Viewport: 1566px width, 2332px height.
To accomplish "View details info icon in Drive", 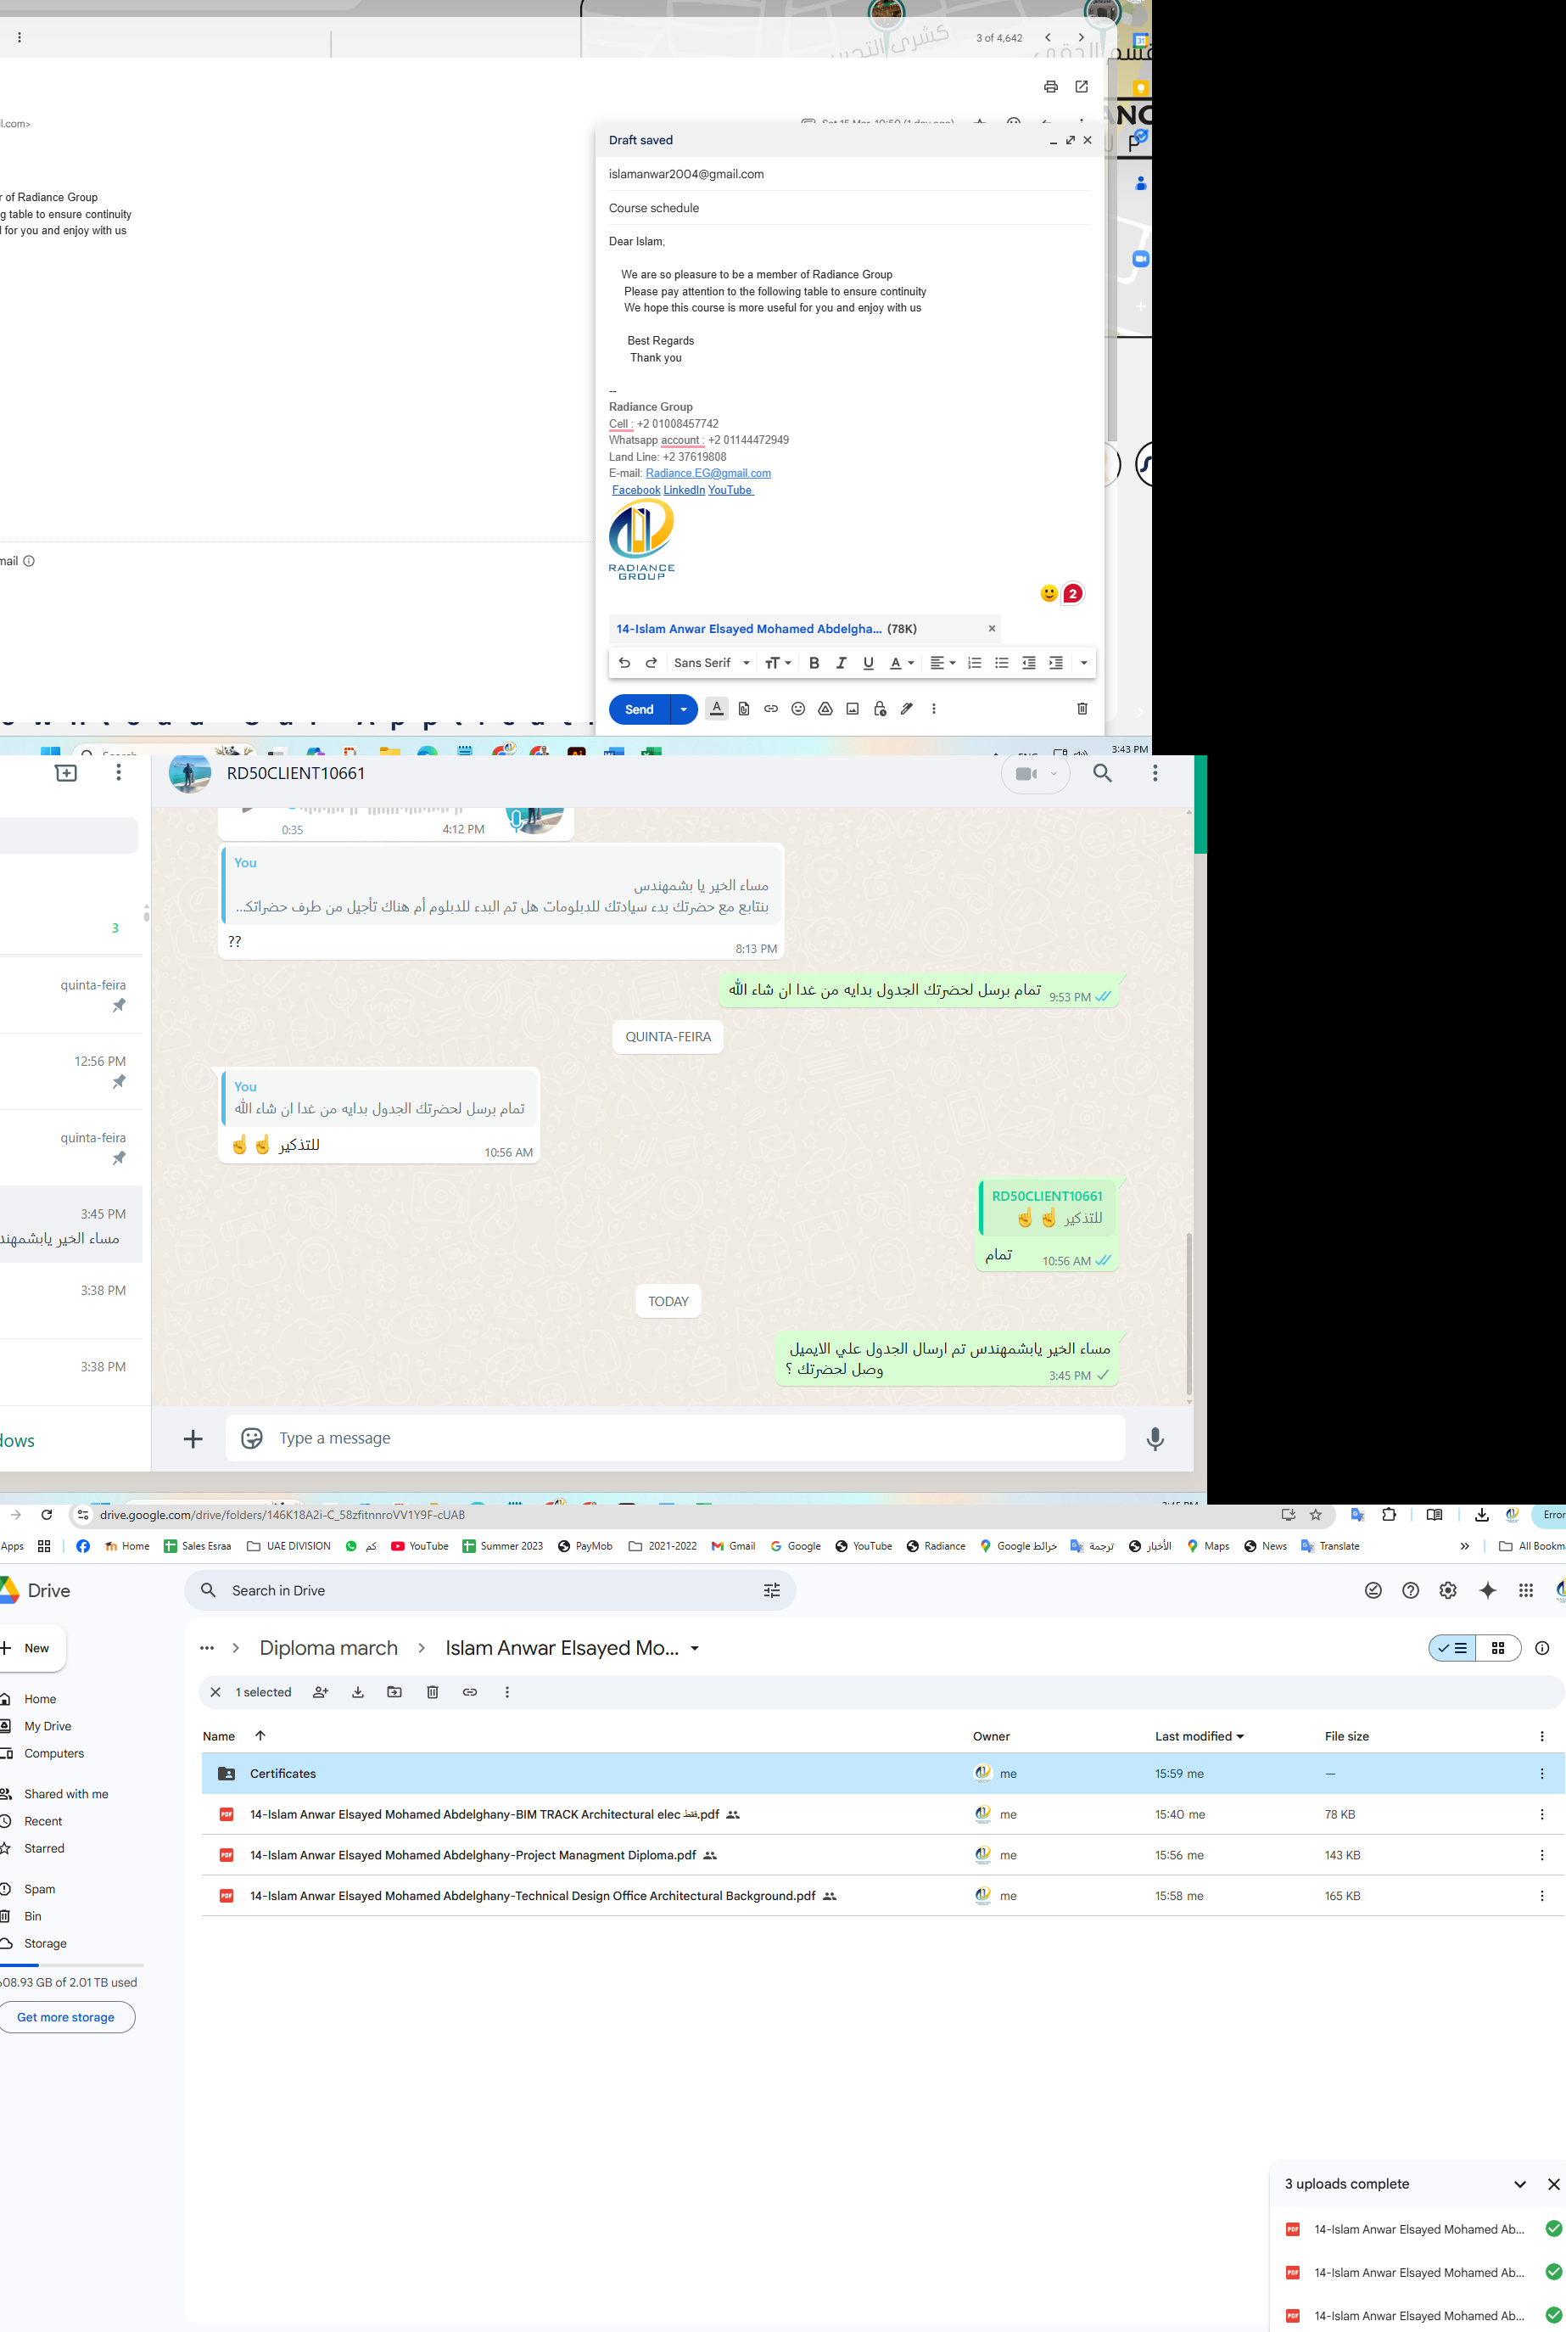I will (1542, 1649).
